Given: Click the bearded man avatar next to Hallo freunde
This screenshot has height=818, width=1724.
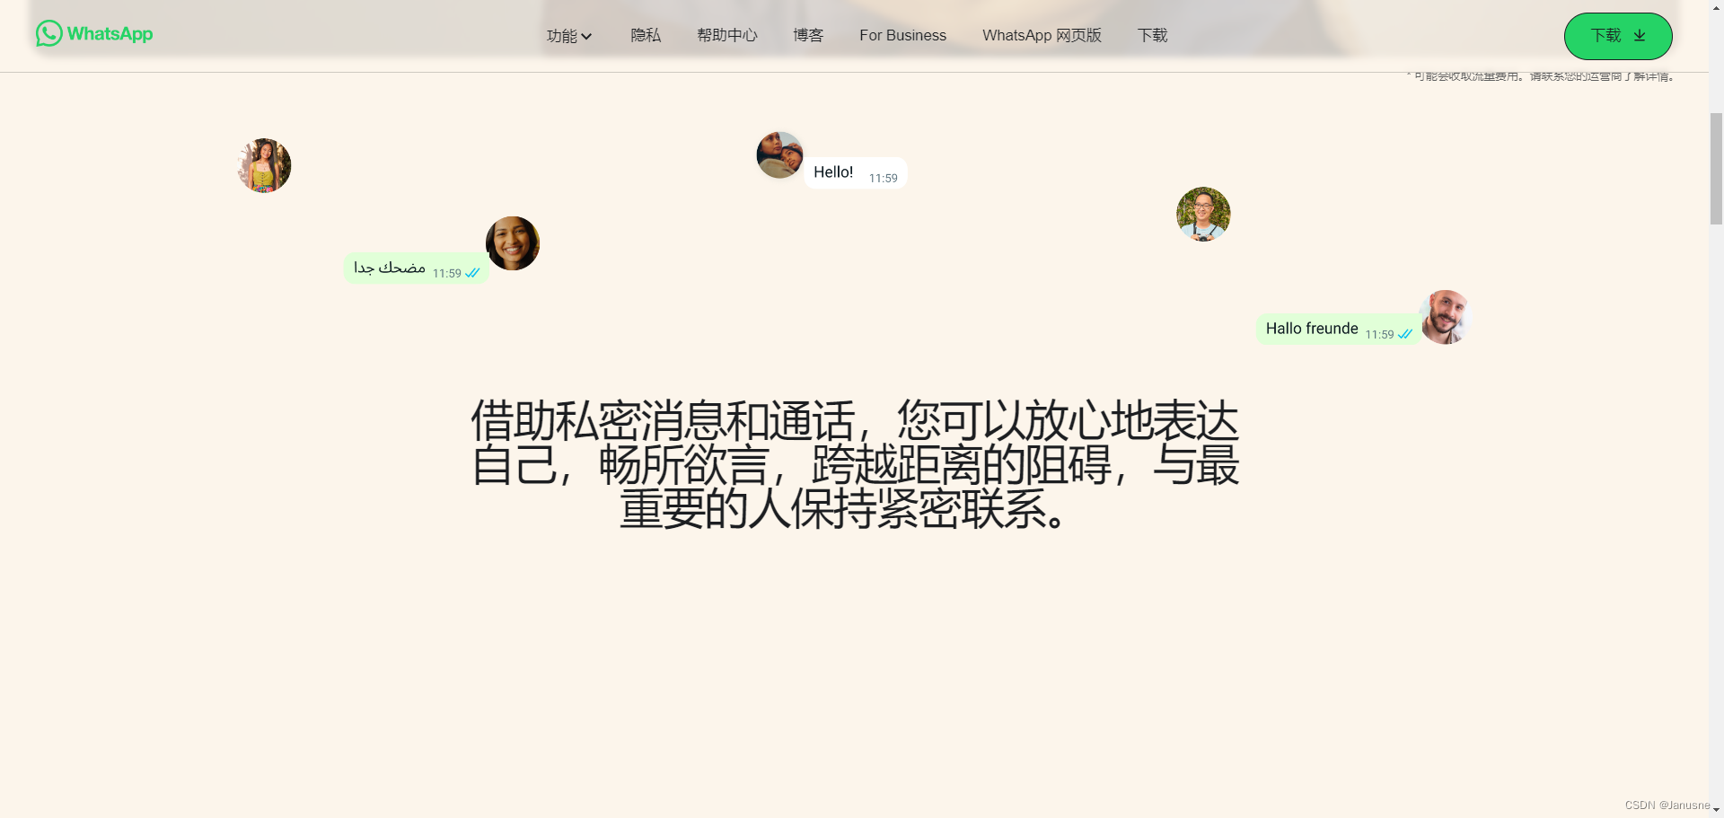Looking at the screenshot, I should click(1445, 316).
